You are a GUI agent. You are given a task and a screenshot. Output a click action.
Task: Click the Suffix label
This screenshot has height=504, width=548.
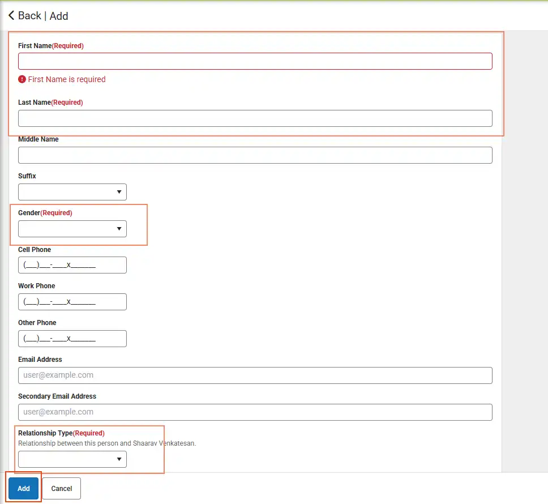pyautogui.click(x=27, y=176)
